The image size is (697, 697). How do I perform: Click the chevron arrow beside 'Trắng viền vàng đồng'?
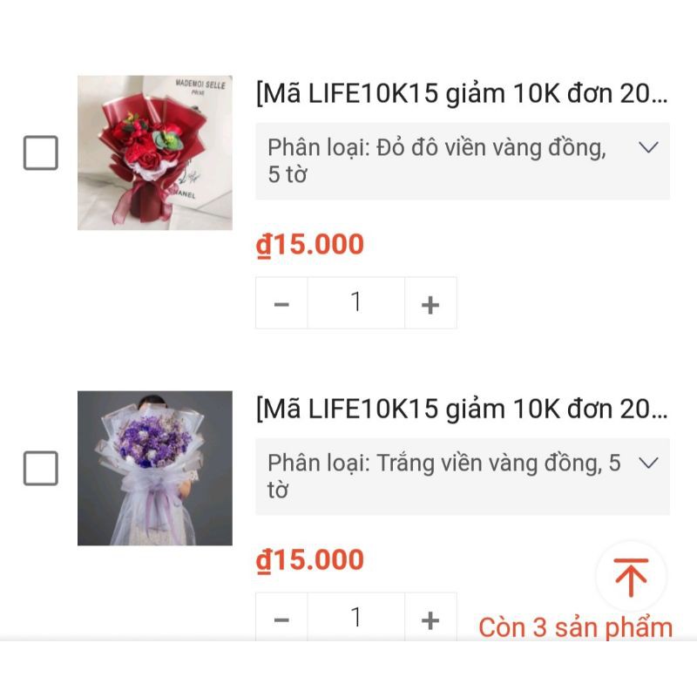click(x=648, y=463)
